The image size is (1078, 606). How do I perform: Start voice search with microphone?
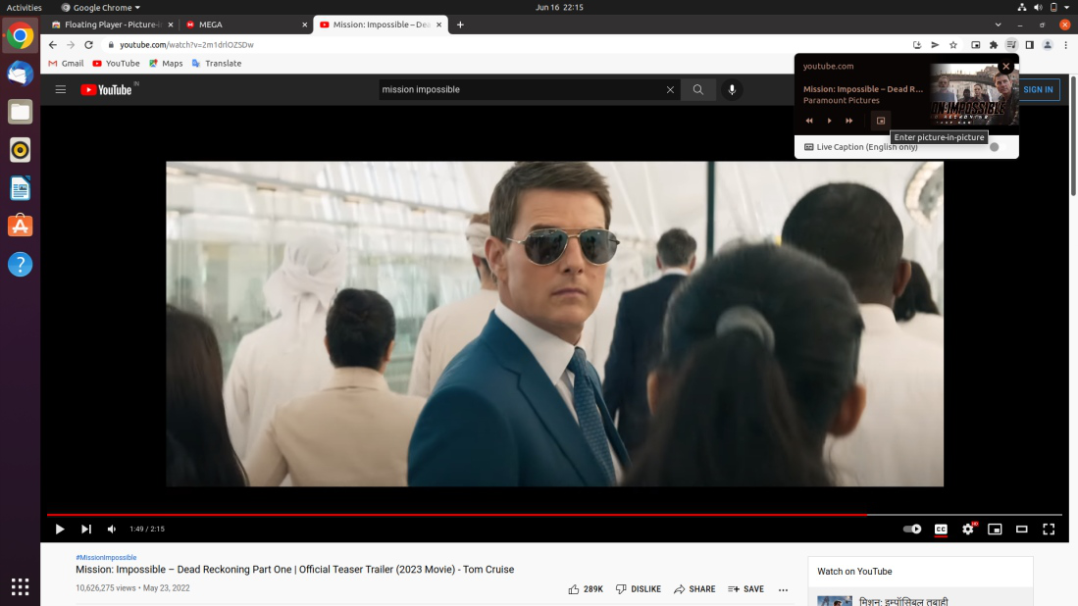click(732, 89)
